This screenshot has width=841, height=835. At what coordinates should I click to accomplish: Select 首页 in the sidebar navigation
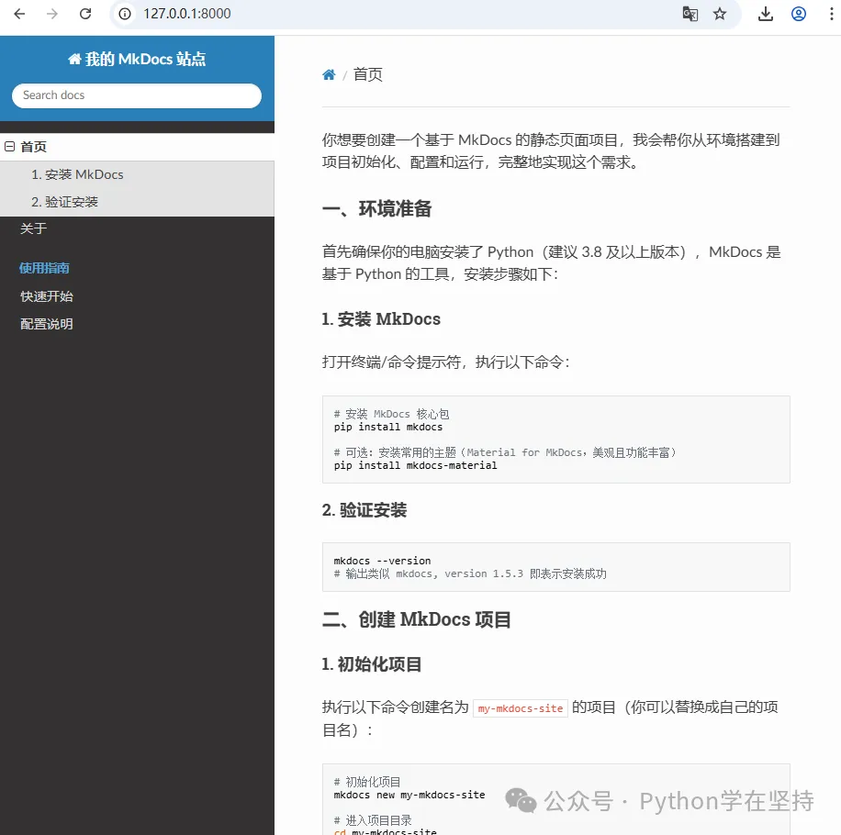coord(33,147)
